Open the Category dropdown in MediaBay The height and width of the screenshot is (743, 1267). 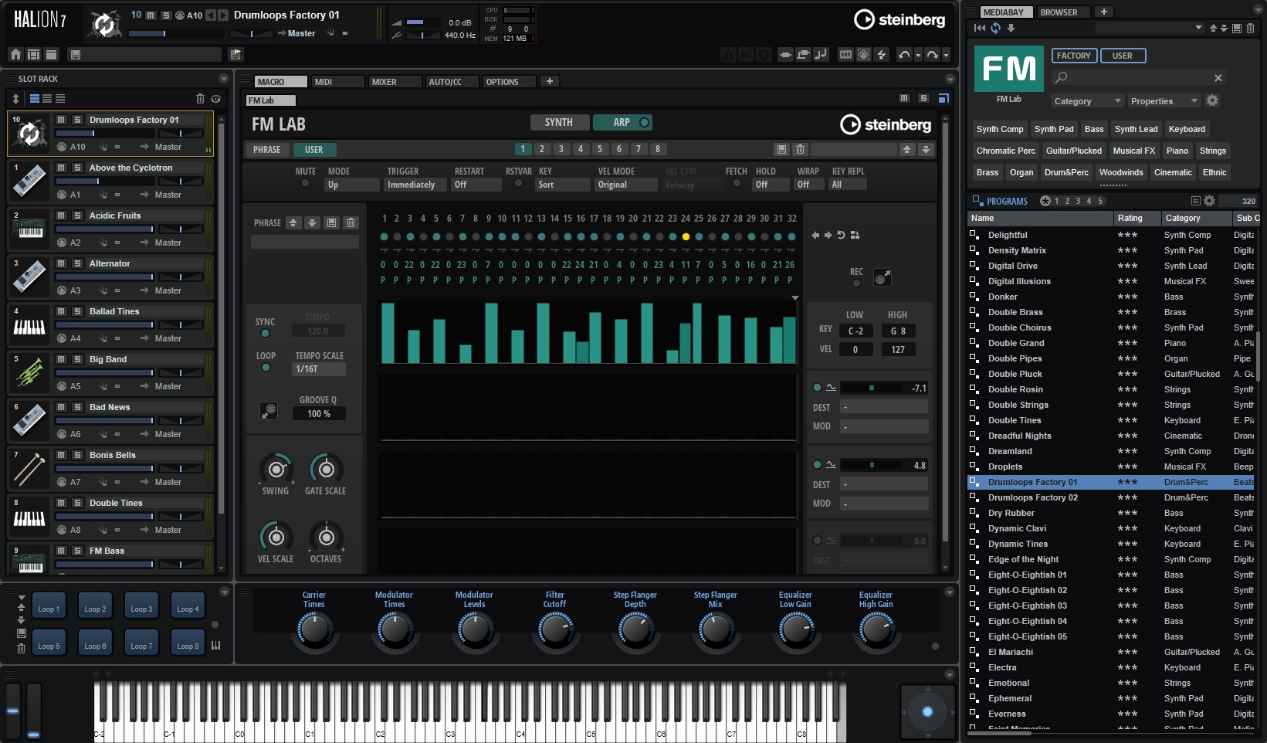tap(1086, 100)
